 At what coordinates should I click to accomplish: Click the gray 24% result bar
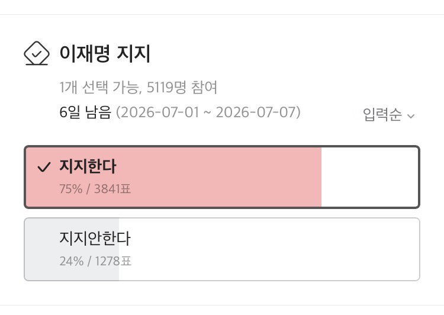(x=72, y=249)
